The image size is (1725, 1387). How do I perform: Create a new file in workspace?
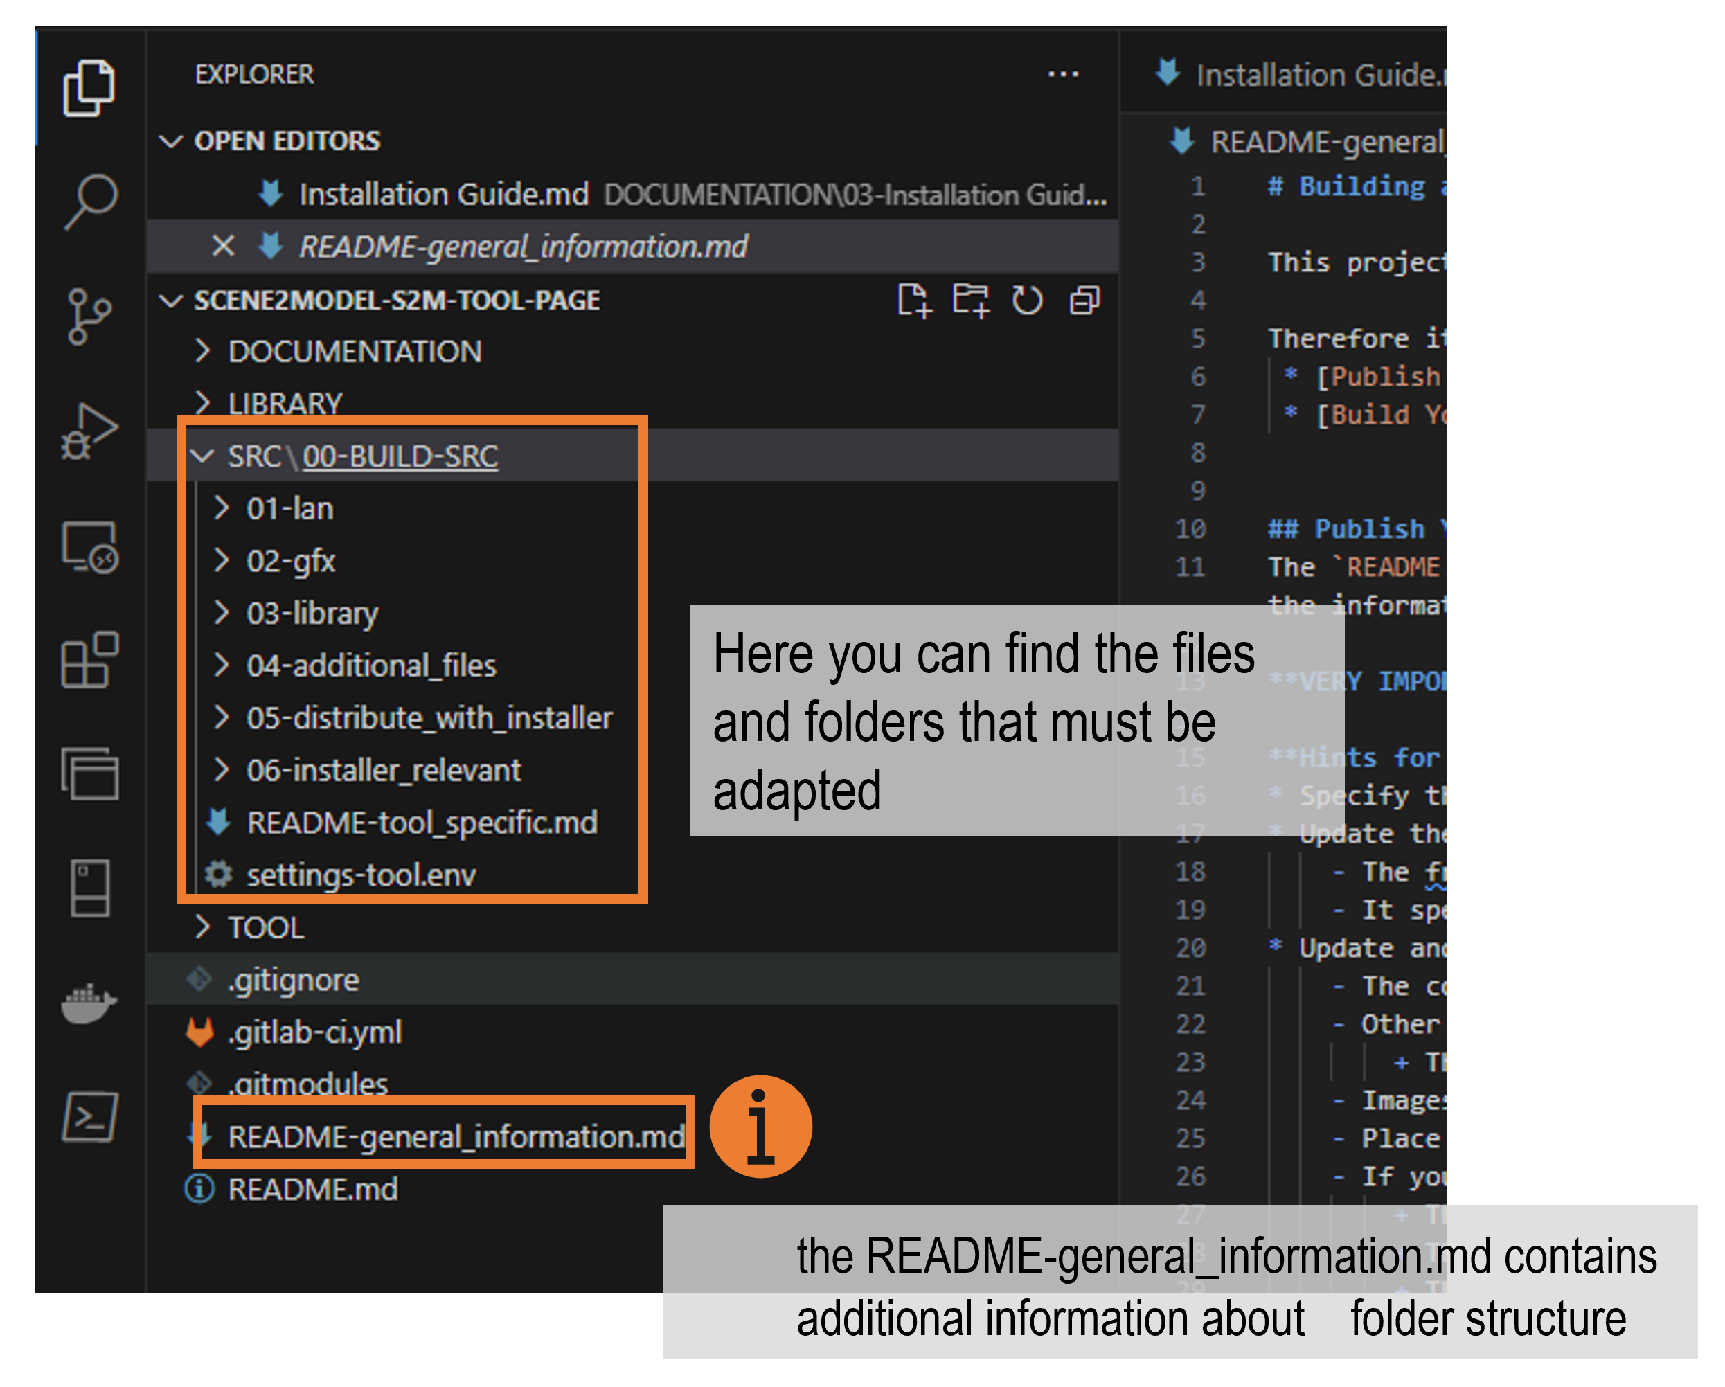coord(913,301)
